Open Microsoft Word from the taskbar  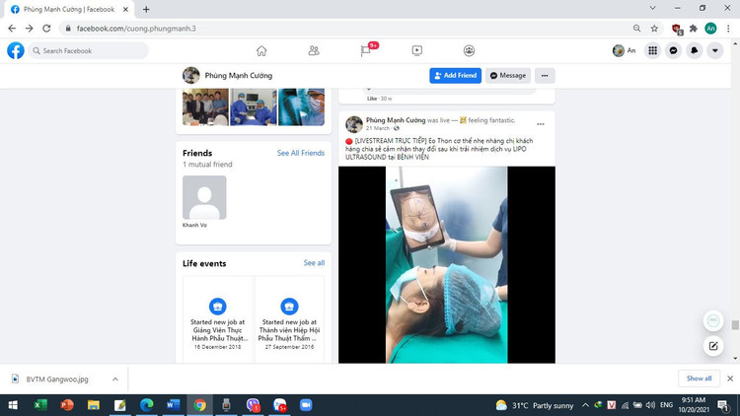(174, 405)
